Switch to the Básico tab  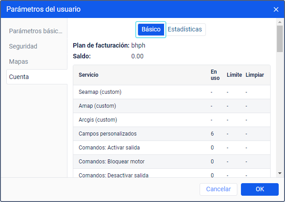(x=151, y=30)
